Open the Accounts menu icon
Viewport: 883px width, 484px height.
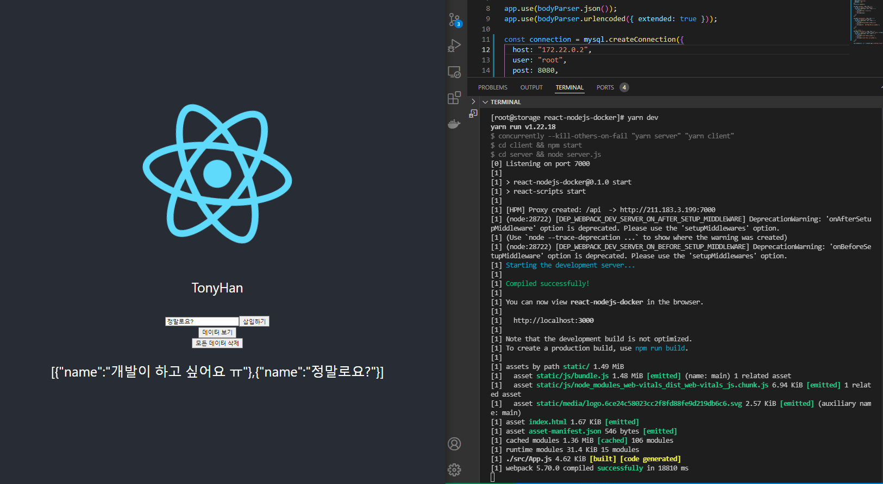click(454, 444)
